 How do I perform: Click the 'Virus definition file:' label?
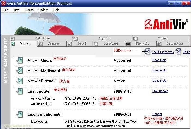(43, 99)
